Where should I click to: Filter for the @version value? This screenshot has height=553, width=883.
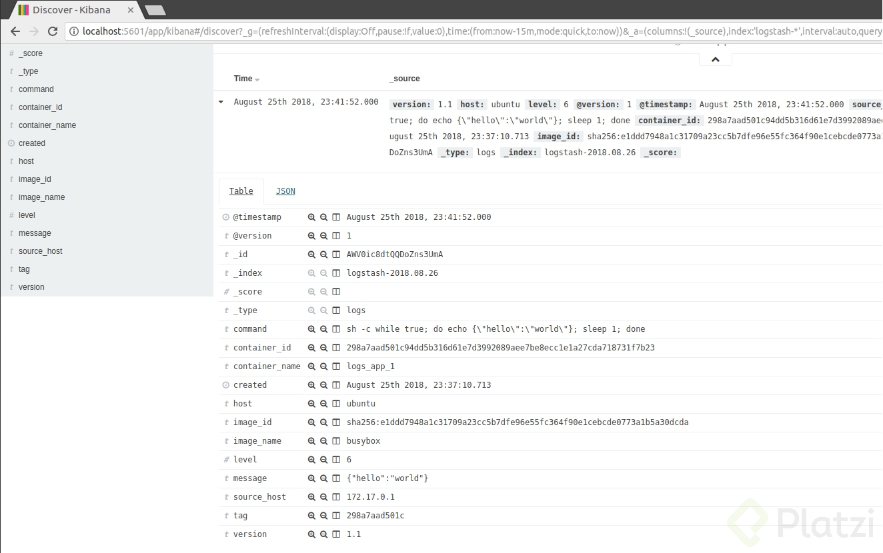click(311, 236)
